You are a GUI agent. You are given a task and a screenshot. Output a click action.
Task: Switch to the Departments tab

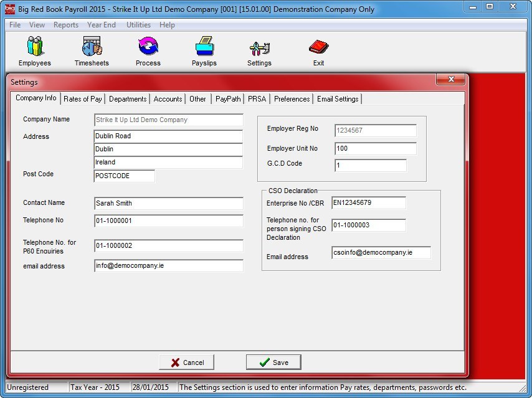coord(128,98)
